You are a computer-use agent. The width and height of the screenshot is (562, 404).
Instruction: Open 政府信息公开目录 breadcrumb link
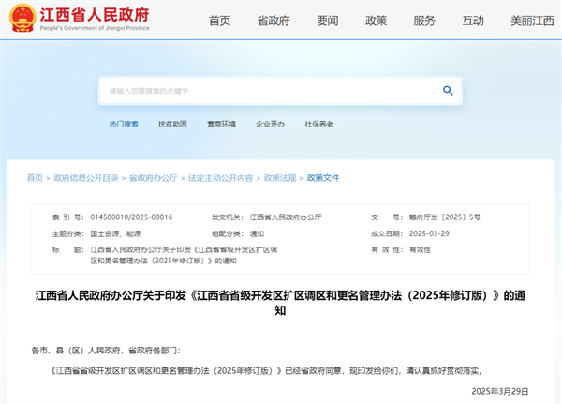[x=86, y=178]
